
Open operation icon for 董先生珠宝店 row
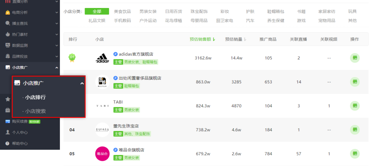click(355, 130)
